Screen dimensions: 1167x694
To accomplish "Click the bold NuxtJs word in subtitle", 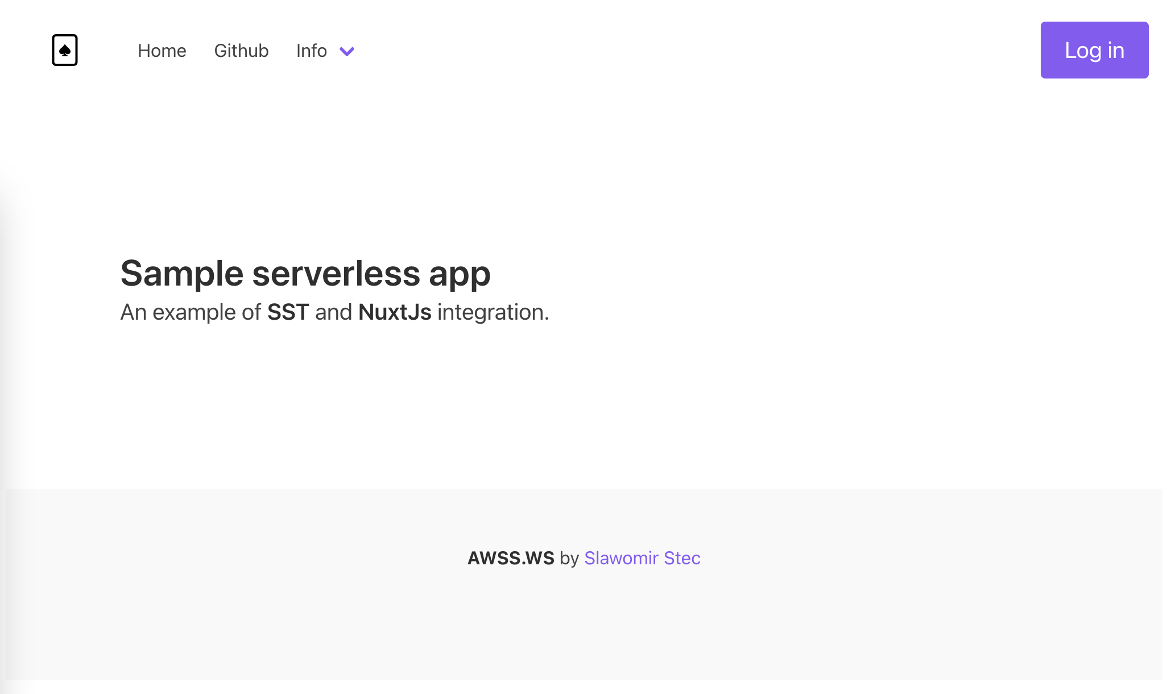I will tap(395, 312).
